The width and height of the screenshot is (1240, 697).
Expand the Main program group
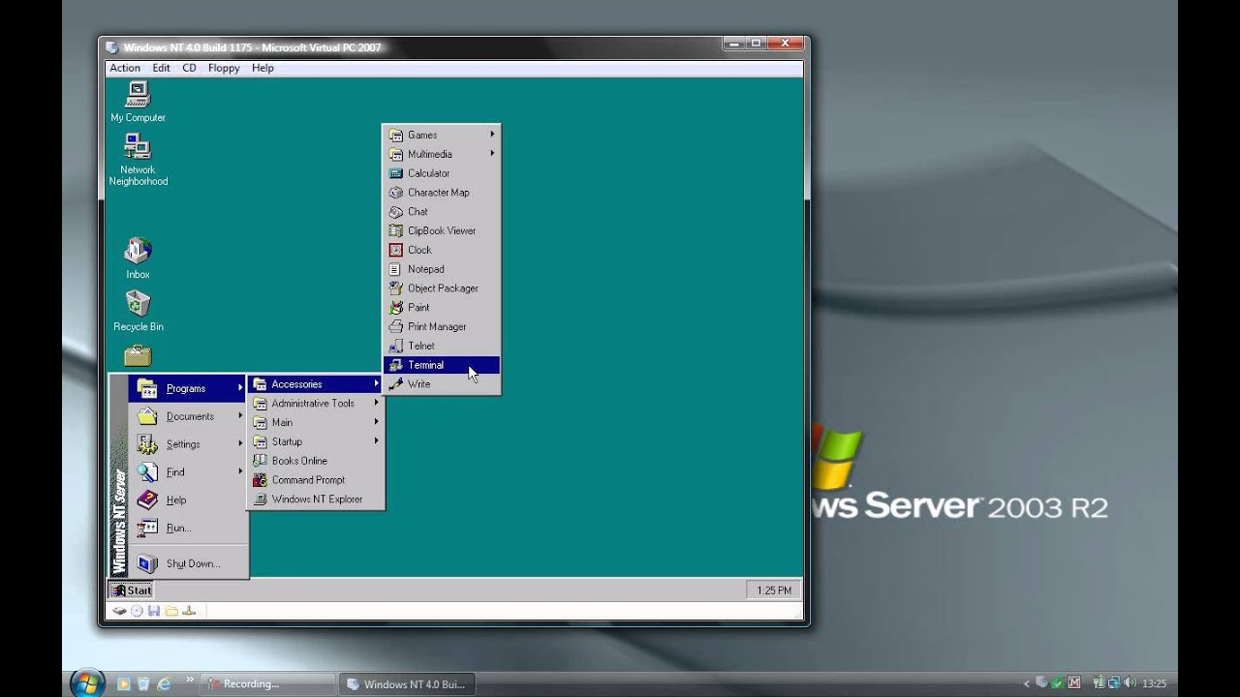click(316, 422)
